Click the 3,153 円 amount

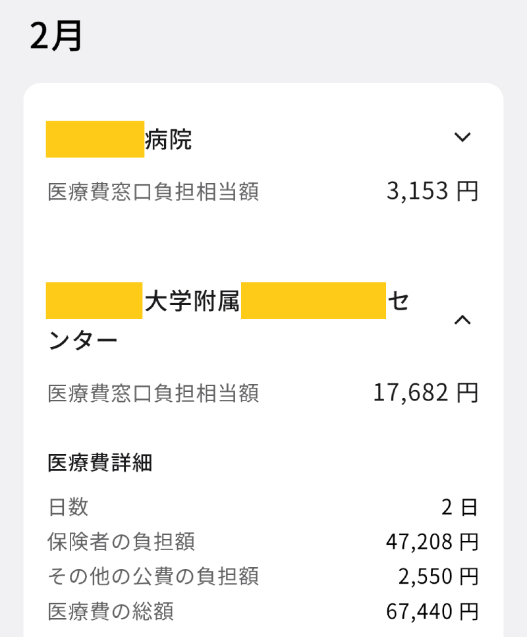point(431,192)
